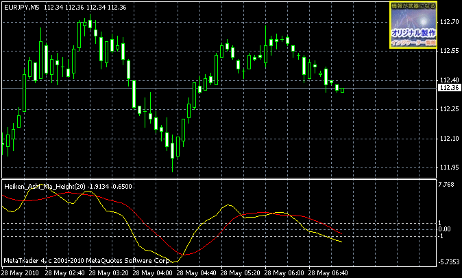Click the 28 May 06:40 time label
The image size is (462, 278).
click(328, 273)
